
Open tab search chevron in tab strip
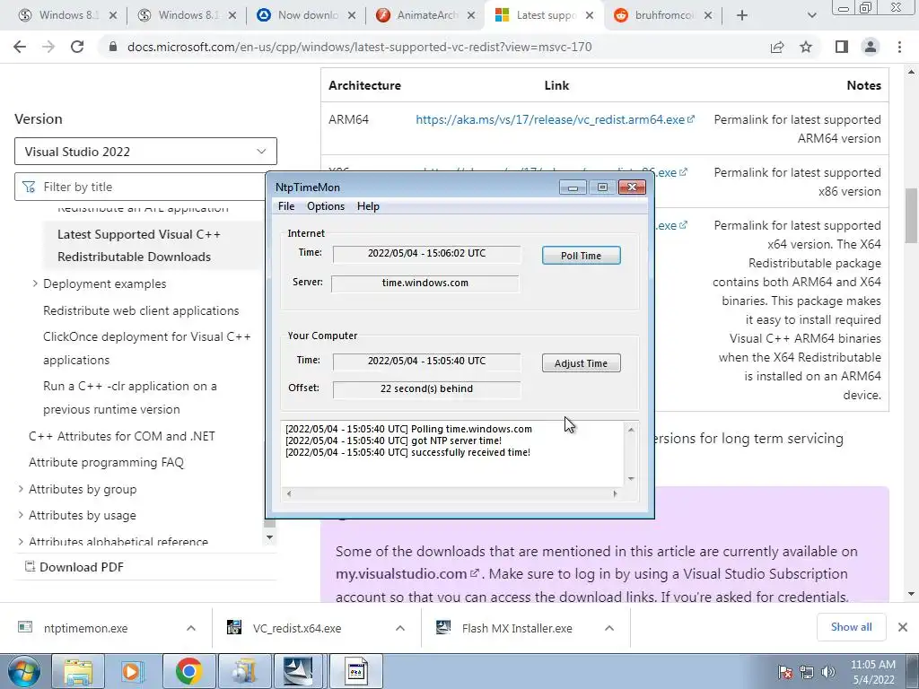811,15
